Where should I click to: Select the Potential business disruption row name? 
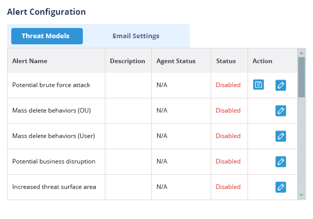pos(54,161)
